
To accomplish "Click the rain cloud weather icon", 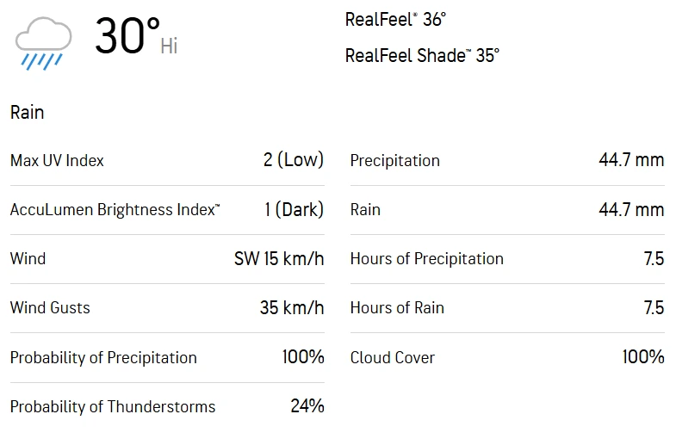I will point(40,43).
